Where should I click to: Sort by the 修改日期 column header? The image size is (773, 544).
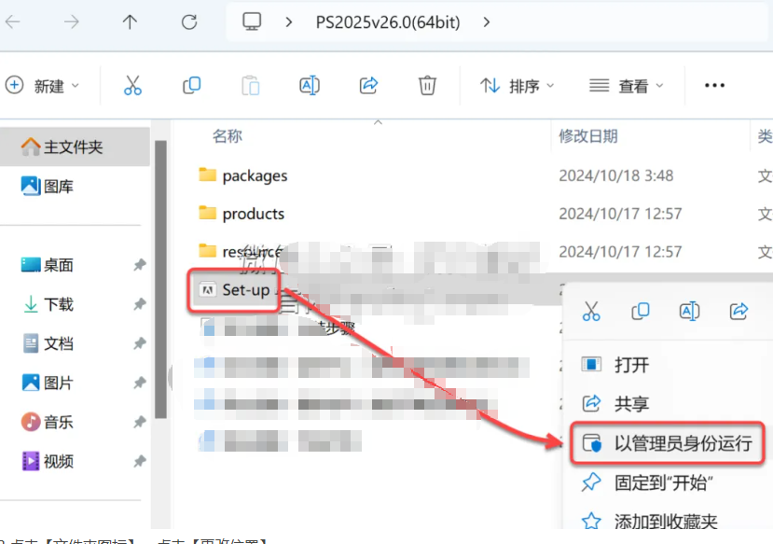588,135
